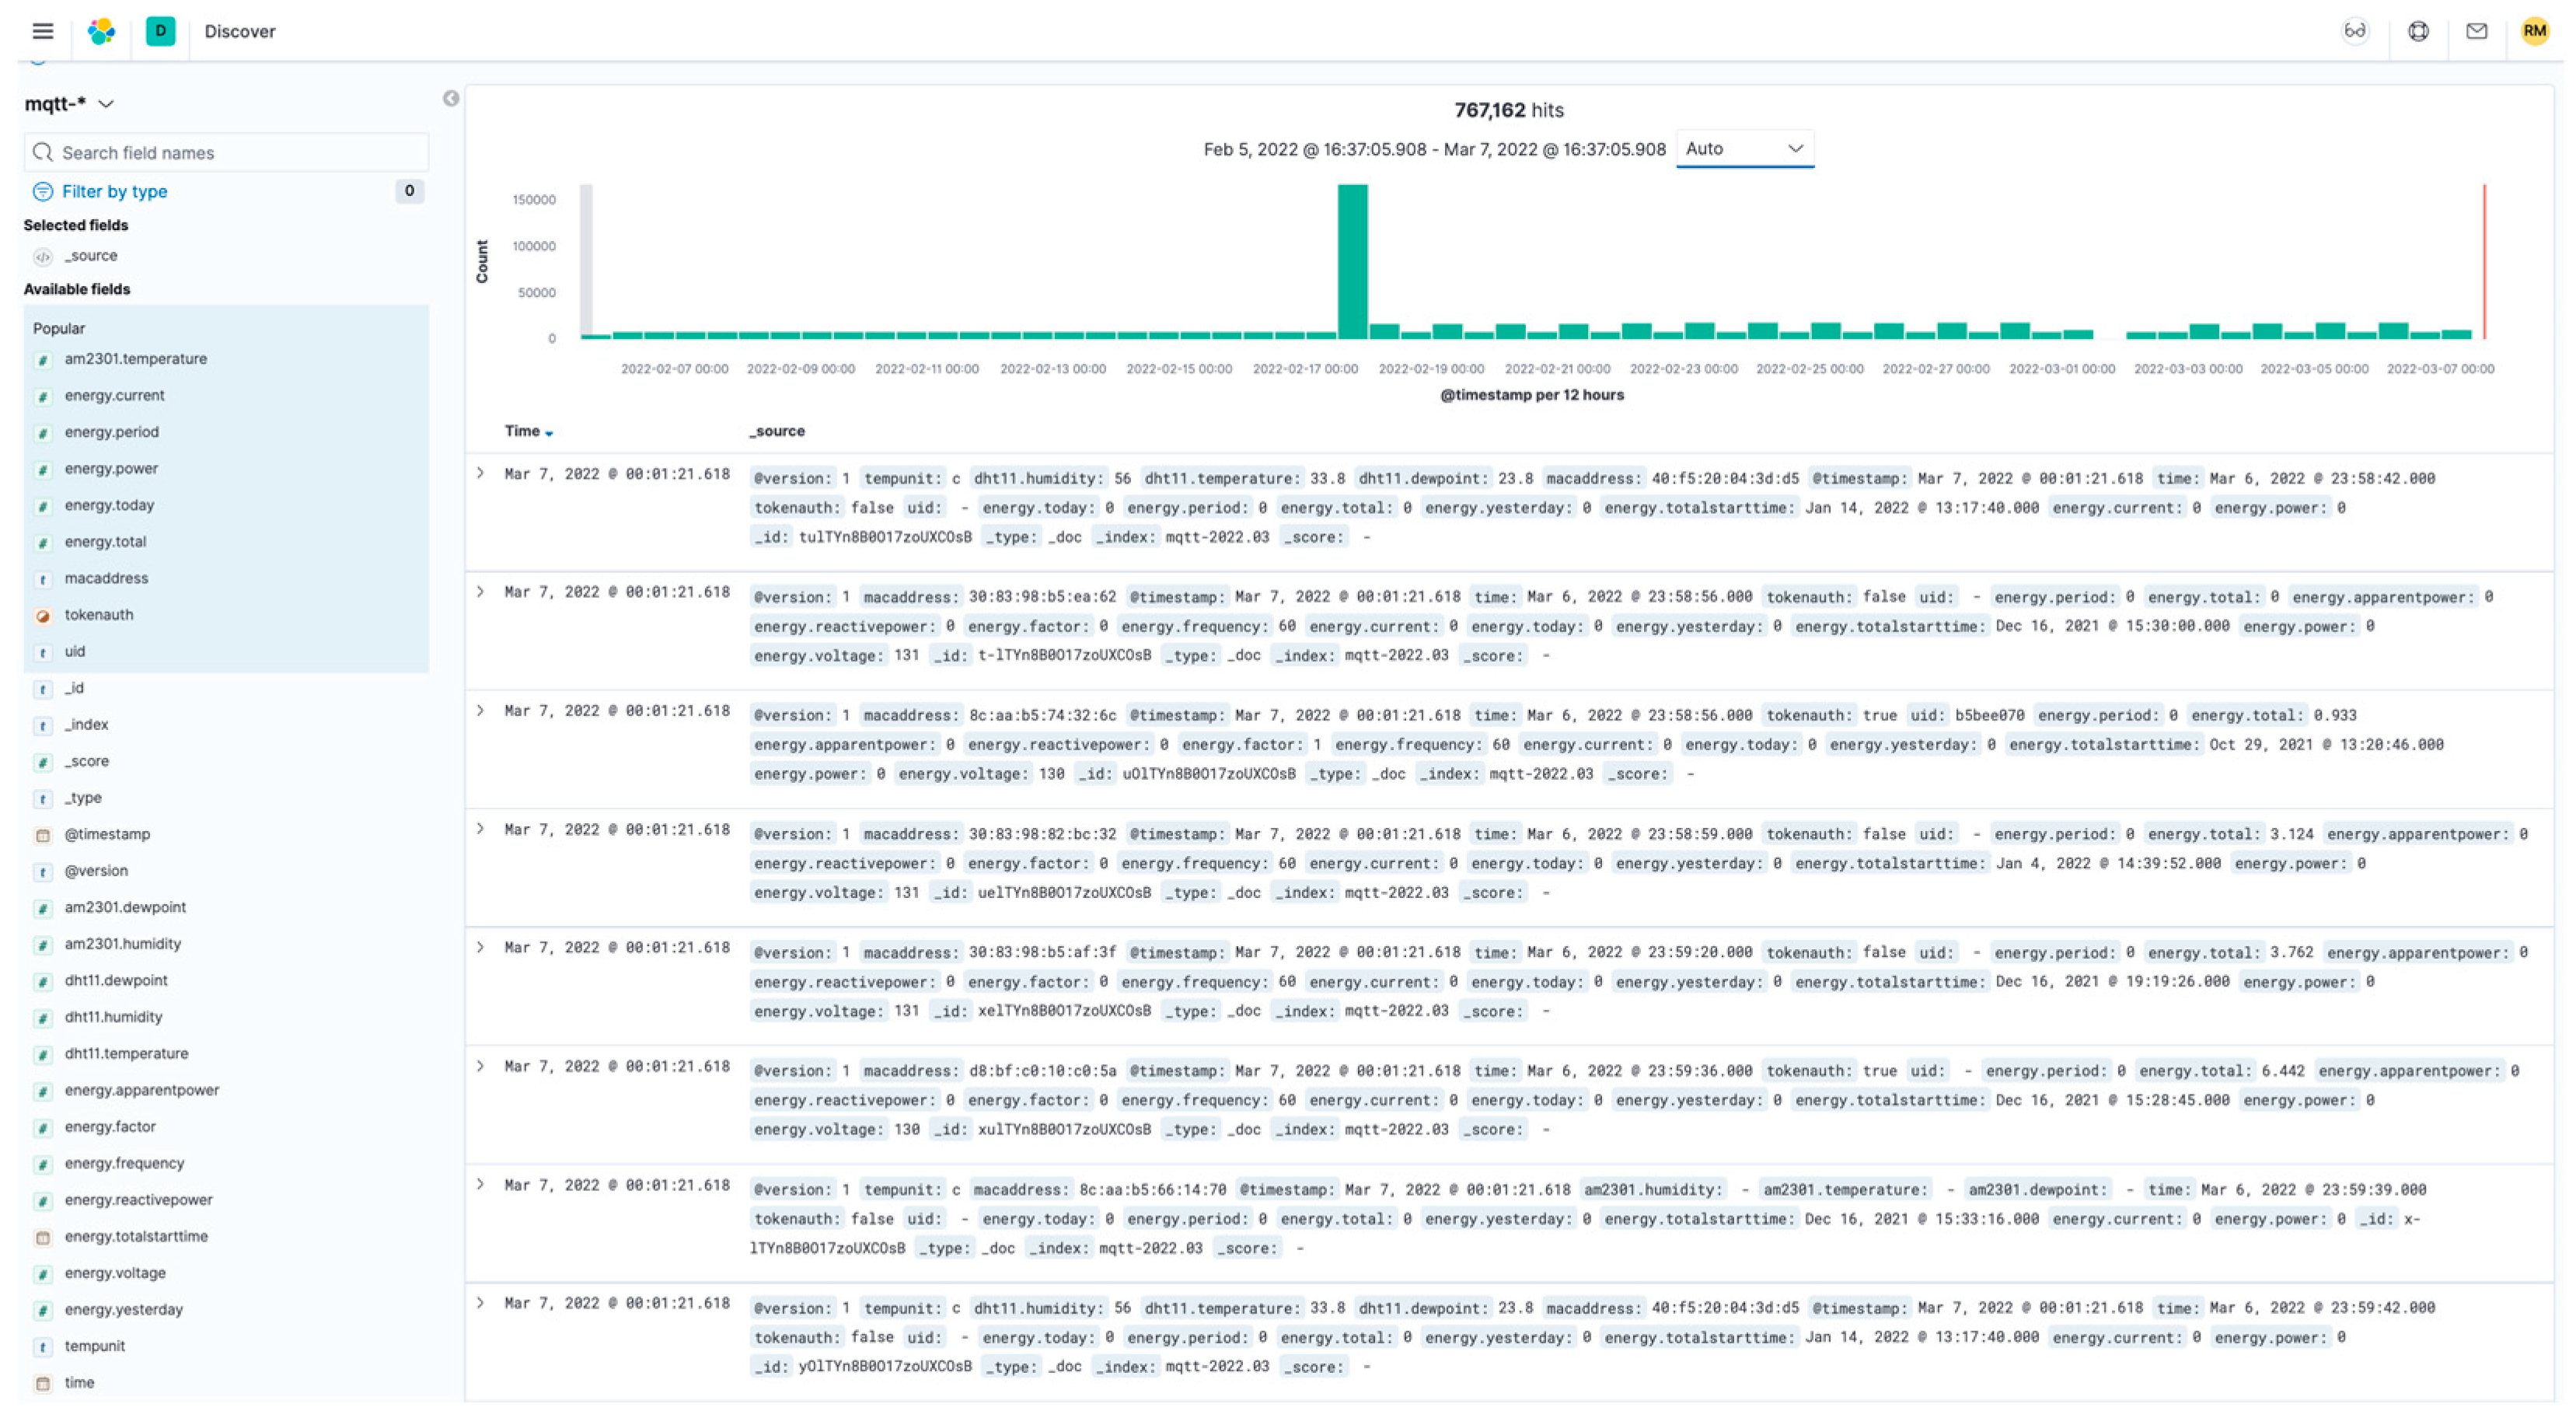The width and height of the screenshot is (2576, 1425).
Task: Click the glasses icon in the top bar
Action: click(x=2354, y=31)
